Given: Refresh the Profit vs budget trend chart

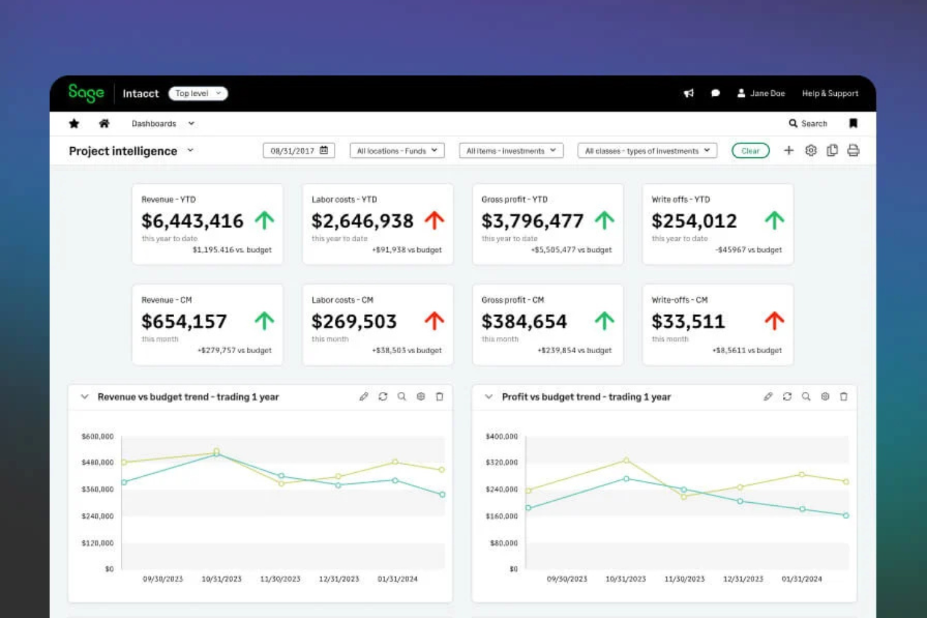Looking at the screenshot, I should pyautogui.click(x=787, y=396).
